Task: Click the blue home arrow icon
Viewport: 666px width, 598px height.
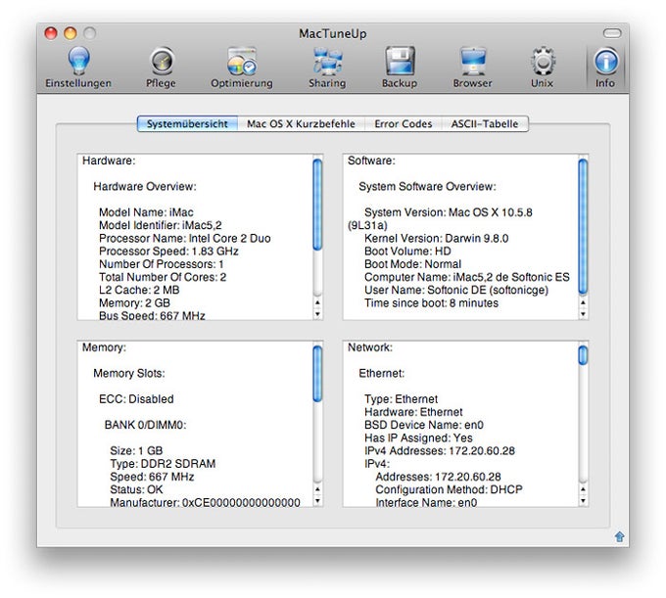Action: pos(619,536)
